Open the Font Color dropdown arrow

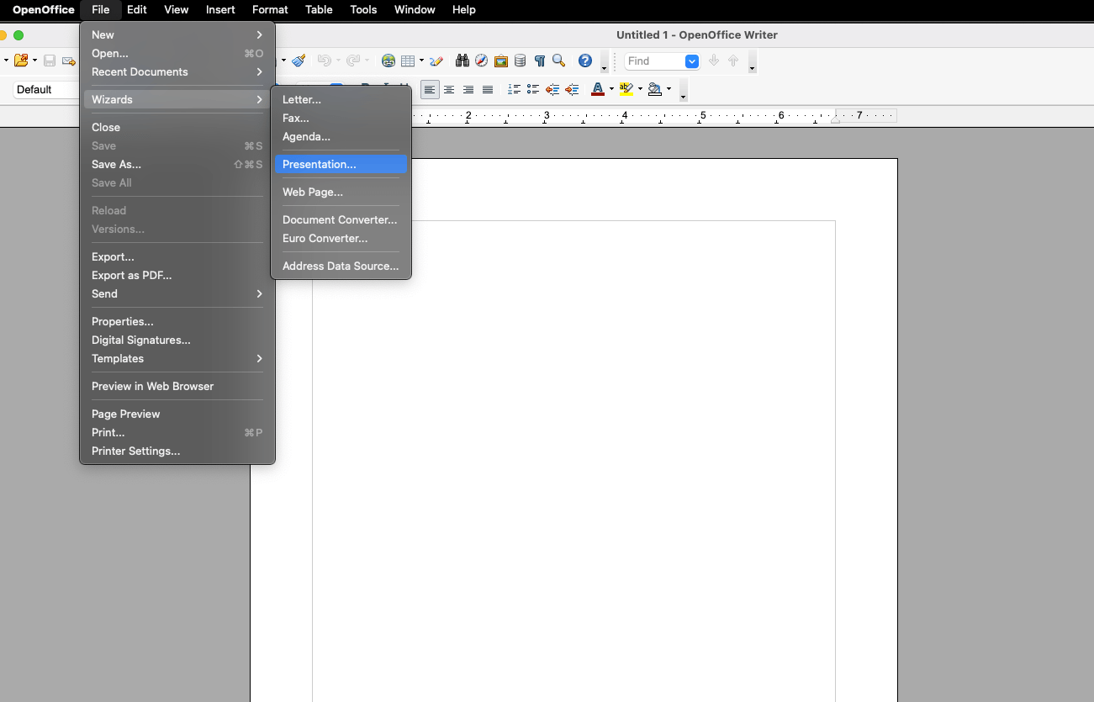tap(611, 89)
